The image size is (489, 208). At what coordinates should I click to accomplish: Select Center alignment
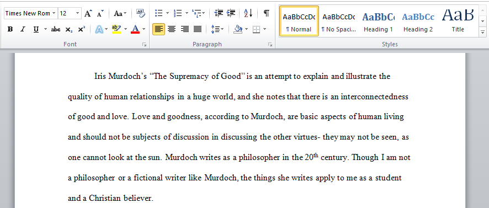click(172, 29)
